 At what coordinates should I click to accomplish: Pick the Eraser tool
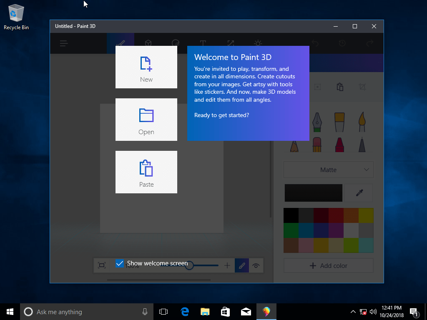[317, 145]
